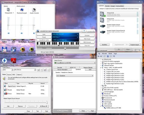This screenshot has height=115, width=144.
Task: Mute the Hangszórók channel in Volume Mixer
Action: tap(9, 33)
